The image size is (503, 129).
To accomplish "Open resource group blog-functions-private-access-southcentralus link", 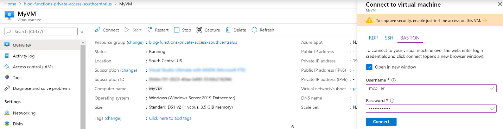I will (x=193, y=42).
